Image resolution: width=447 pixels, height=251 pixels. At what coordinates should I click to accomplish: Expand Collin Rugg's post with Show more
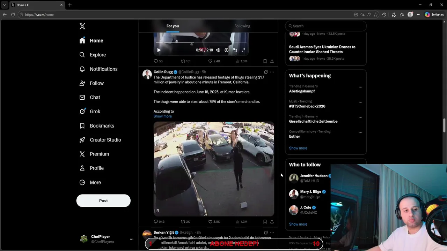click(x=163, y=116)
